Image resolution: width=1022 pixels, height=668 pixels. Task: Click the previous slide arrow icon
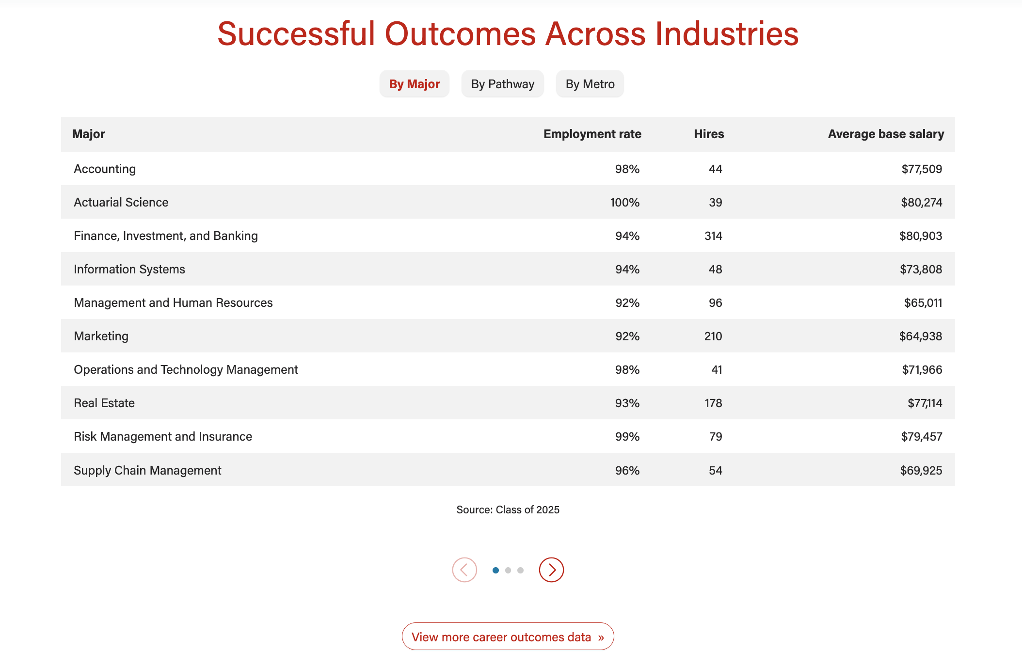point(464,570)
